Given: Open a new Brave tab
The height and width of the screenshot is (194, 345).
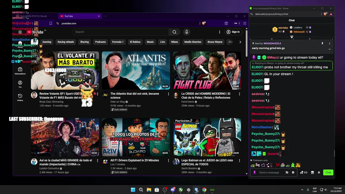Looking at the screenshot, I should click(105, 16).
